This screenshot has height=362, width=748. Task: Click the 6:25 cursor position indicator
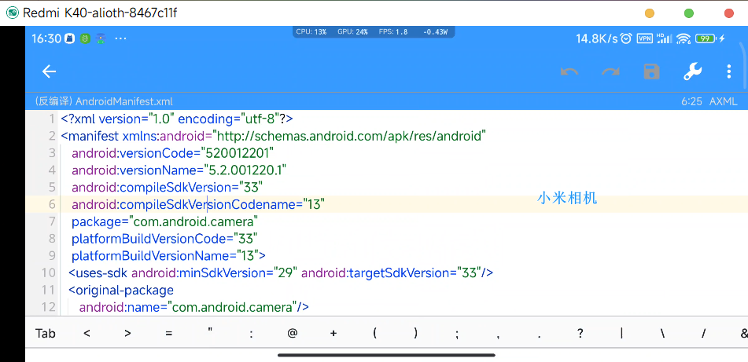pyautogui.click(x=691, y=101)
